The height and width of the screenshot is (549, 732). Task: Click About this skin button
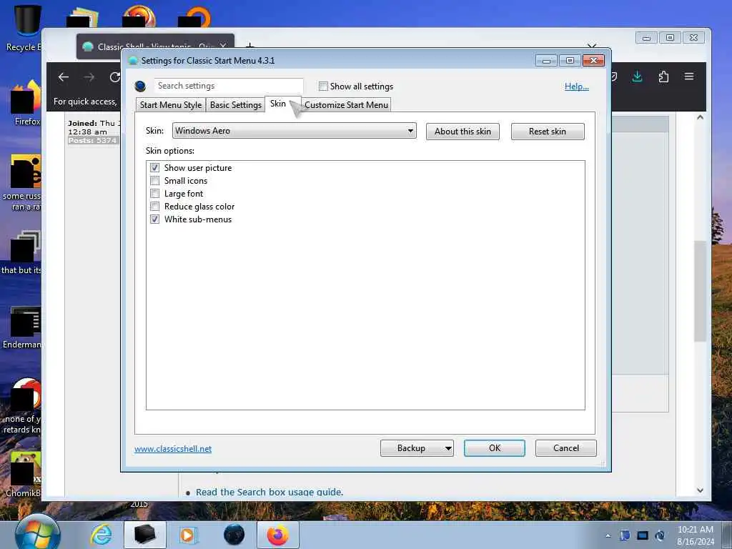point(463,132)
